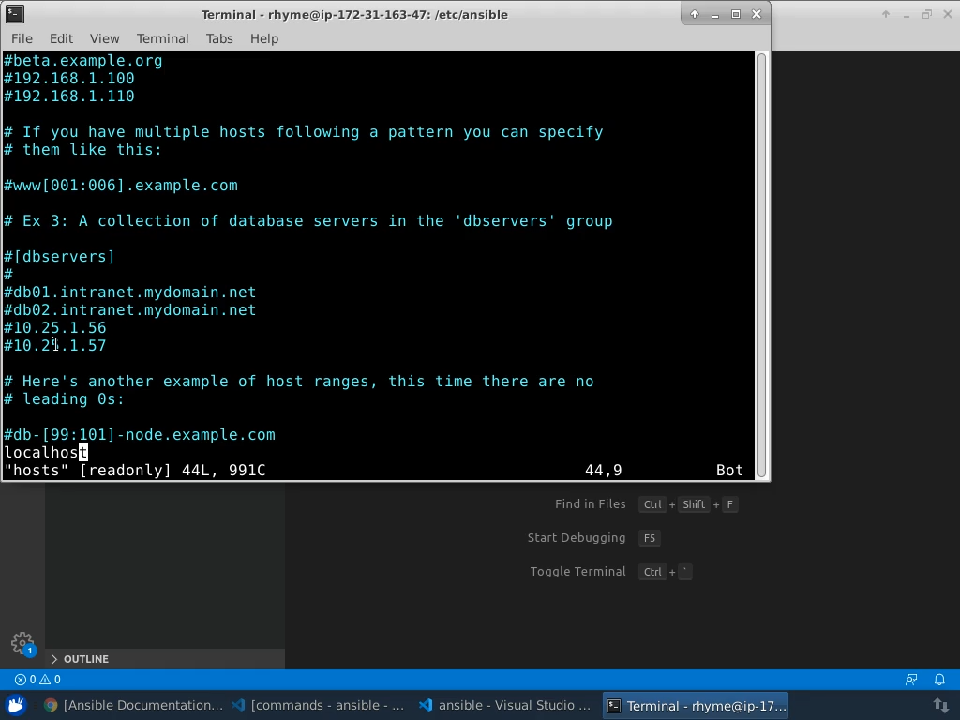Click the #db-[99:101]-node.example.com line
The height and width of the screenshot is (720, 960).
tap(140, 435)
